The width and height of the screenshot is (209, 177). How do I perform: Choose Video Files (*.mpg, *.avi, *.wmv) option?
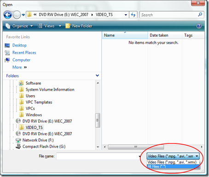[173, 162]
